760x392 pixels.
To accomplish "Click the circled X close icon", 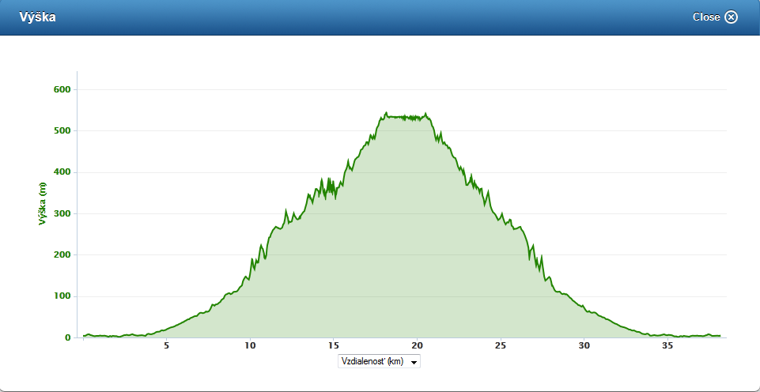I will point(731,17).
